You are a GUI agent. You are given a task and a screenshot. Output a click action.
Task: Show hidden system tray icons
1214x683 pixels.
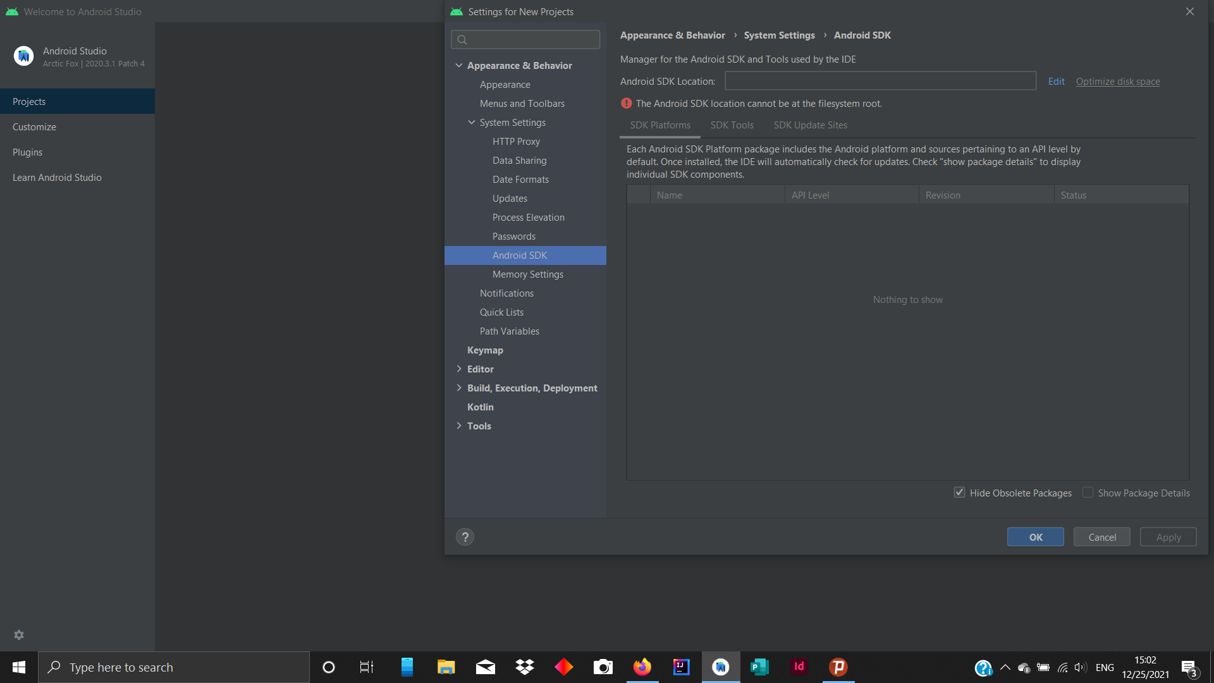(x=1005, y=667)
